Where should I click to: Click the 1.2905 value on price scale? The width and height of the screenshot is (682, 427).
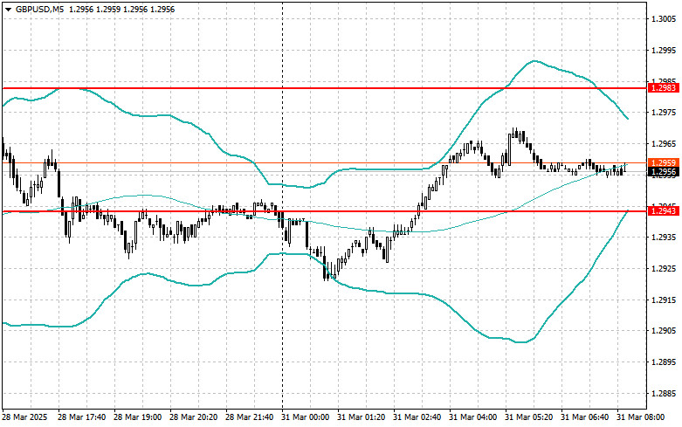click(664, 331)
